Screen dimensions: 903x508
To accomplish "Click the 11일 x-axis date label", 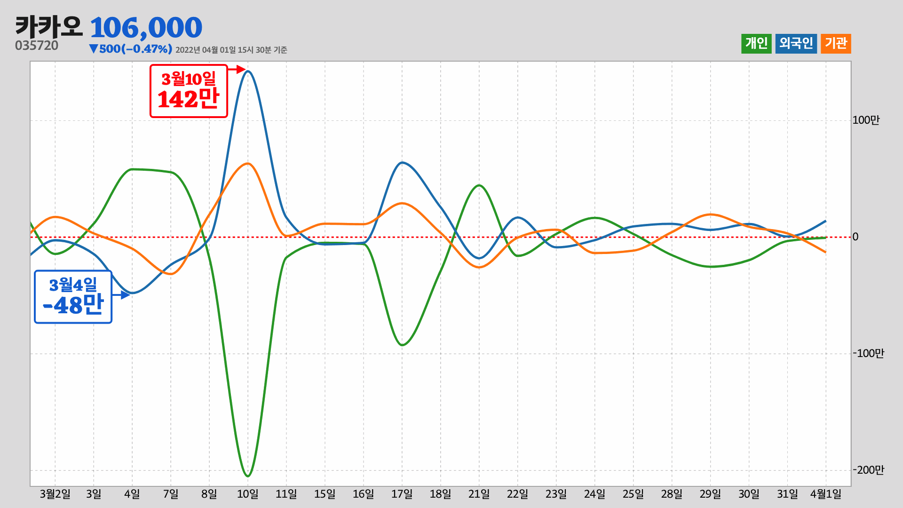I will pyautogui.click(x=286, y=494).
